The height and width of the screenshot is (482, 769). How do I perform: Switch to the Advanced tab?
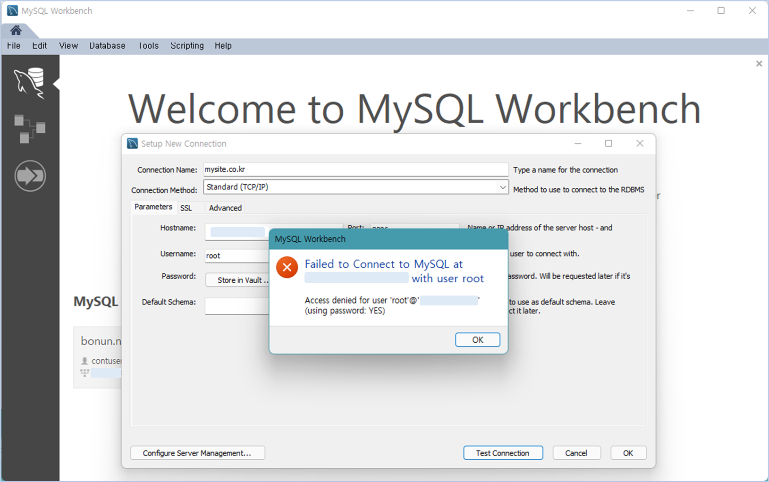pos(224,207)
